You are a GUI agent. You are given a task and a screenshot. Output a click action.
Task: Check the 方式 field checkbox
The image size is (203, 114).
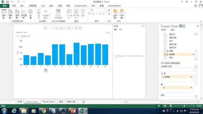[165, 48]
